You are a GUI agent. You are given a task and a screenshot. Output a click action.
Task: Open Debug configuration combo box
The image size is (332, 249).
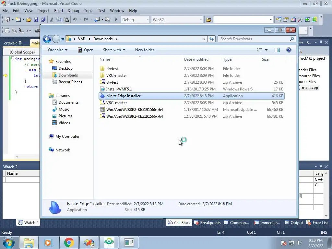point(135,20)
